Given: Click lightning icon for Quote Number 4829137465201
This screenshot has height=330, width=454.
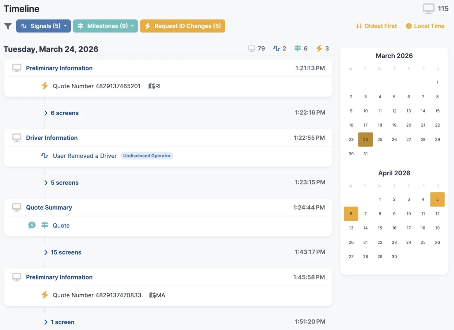Looking at the screenshot, I should coord(45,86).
